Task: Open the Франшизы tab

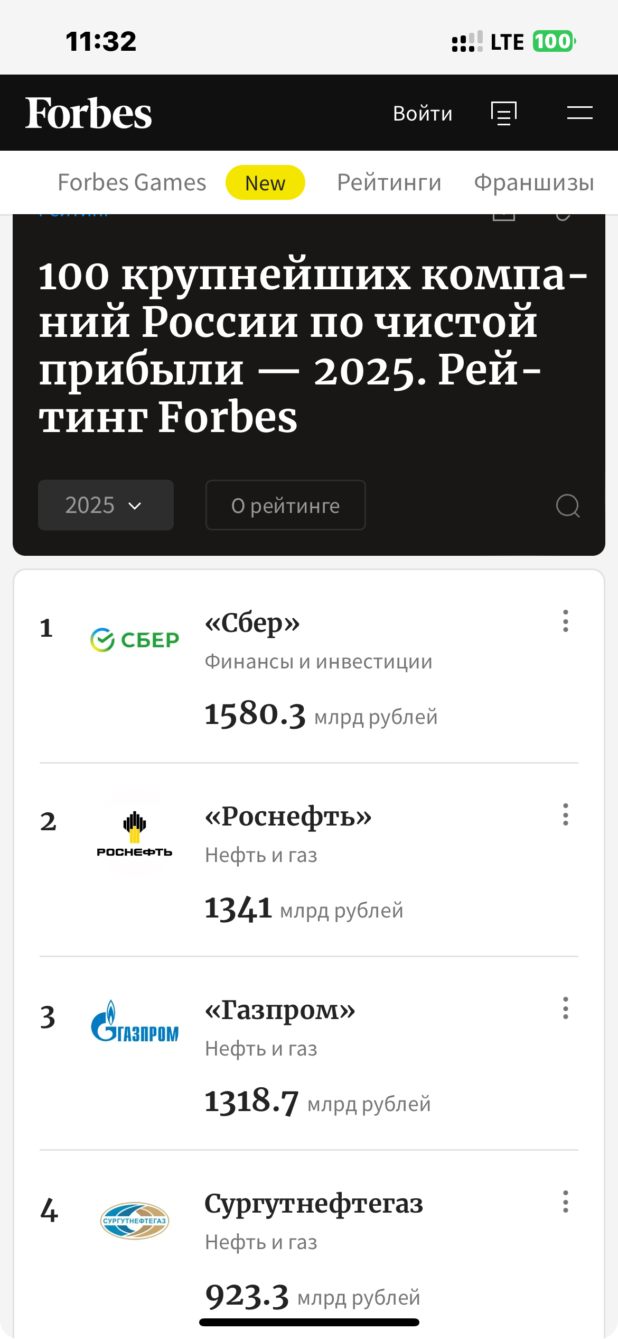Action: (533, 182)
